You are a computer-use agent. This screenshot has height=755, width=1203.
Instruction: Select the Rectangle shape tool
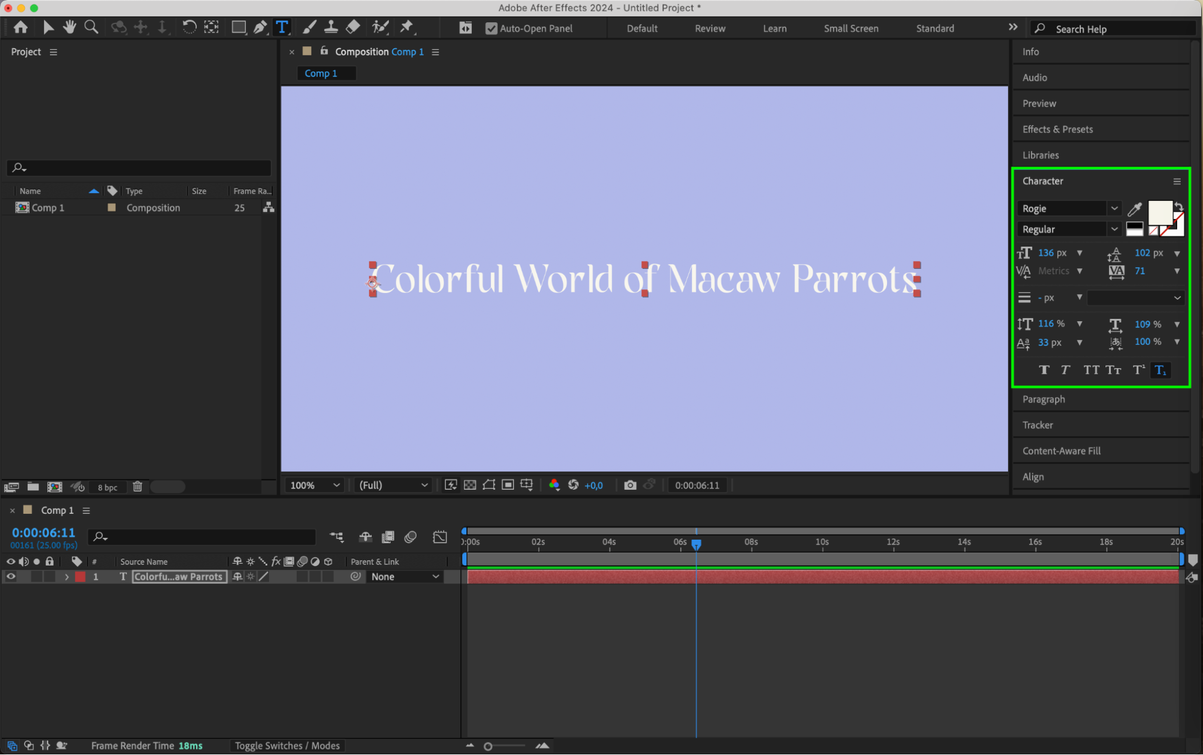[238, 27]
